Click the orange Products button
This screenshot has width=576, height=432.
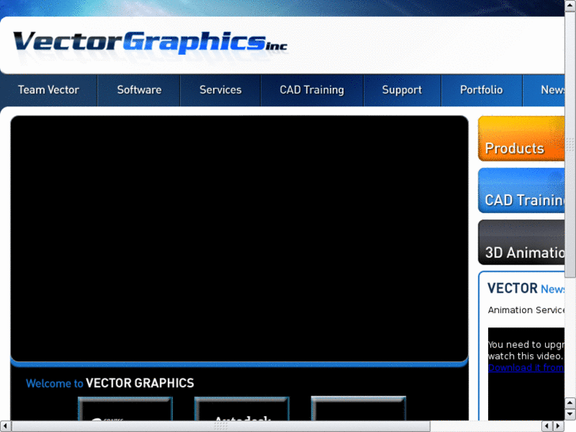[x=521, y=139]
